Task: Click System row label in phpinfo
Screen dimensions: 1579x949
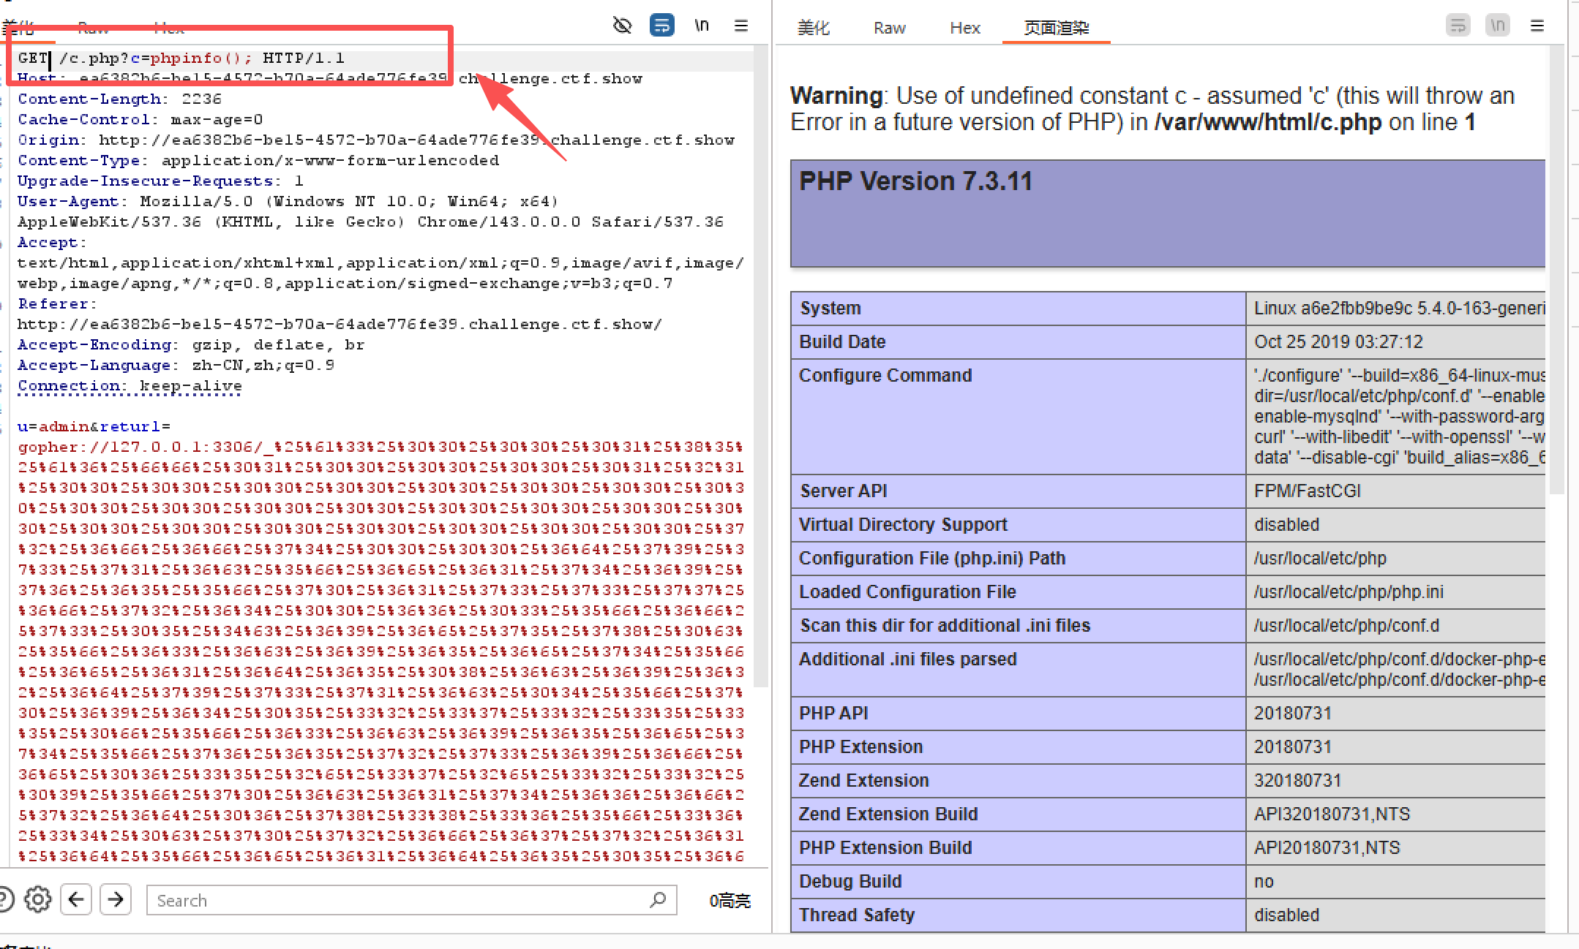Action: pyautogui.click(x=830, y=308)
